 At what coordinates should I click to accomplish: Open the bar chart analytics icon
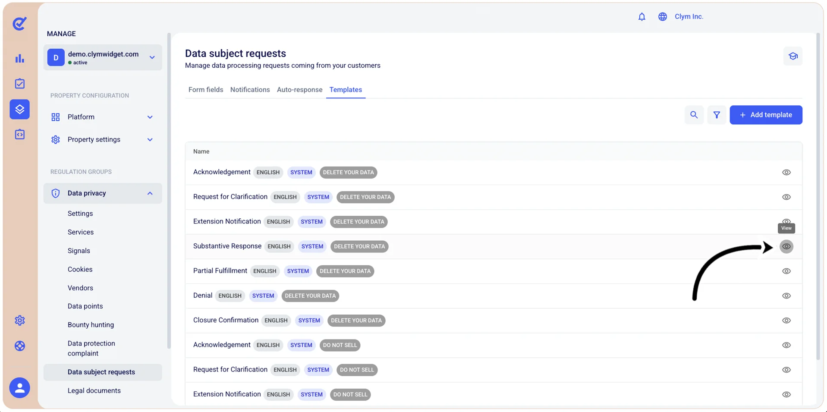click(x=20, y=59)
